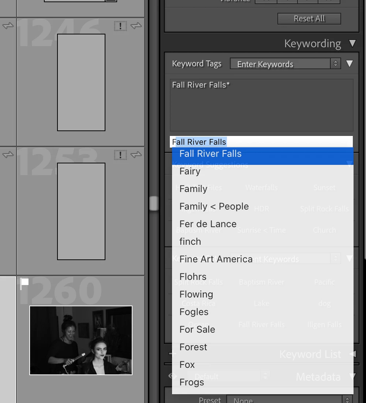Choose Family from the autocomplete list

tap(262, 189)
